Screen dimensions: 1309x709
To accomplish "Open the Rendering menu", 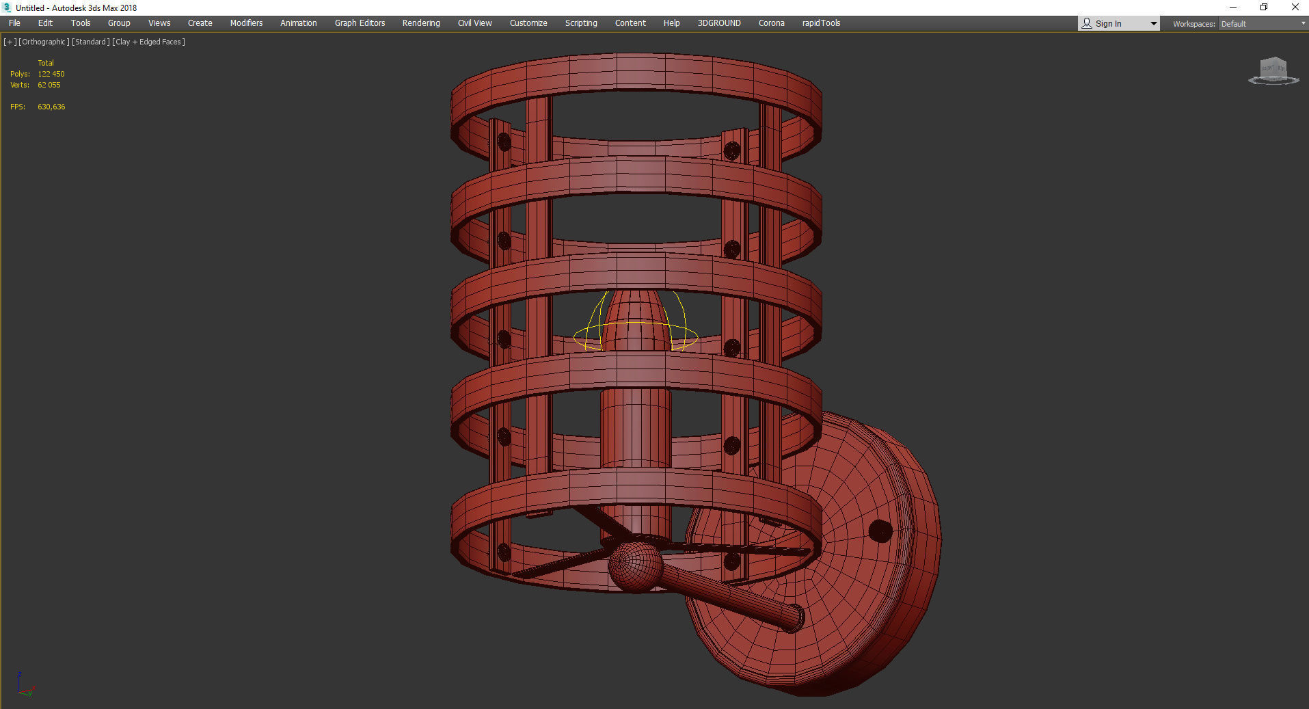I will 421,23.
